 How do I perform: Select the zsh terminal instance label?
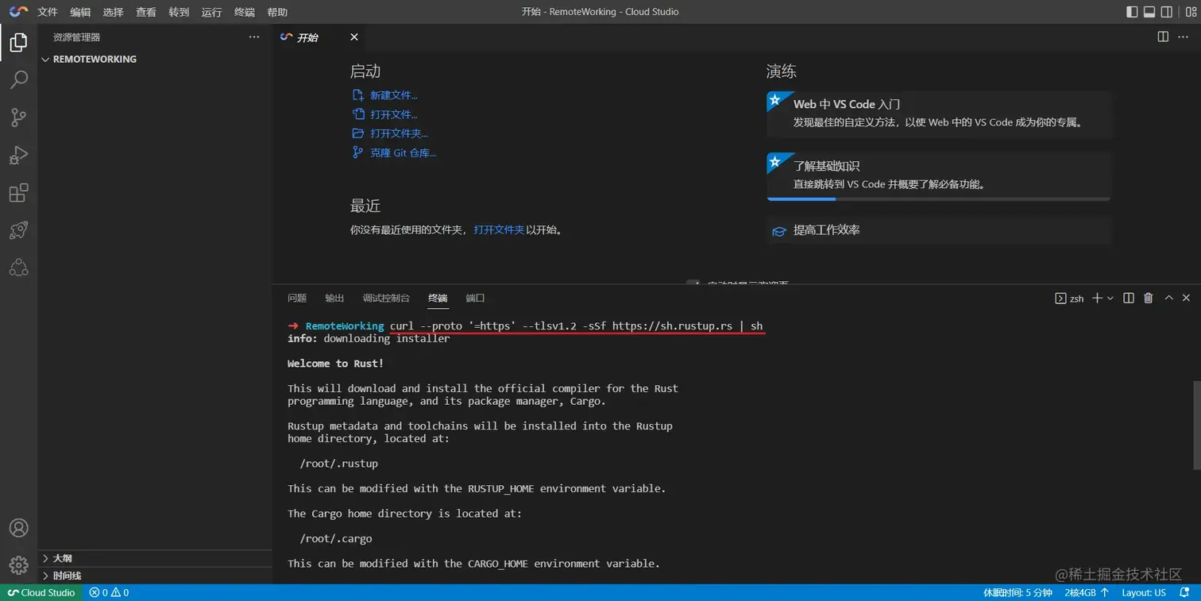1069,299
